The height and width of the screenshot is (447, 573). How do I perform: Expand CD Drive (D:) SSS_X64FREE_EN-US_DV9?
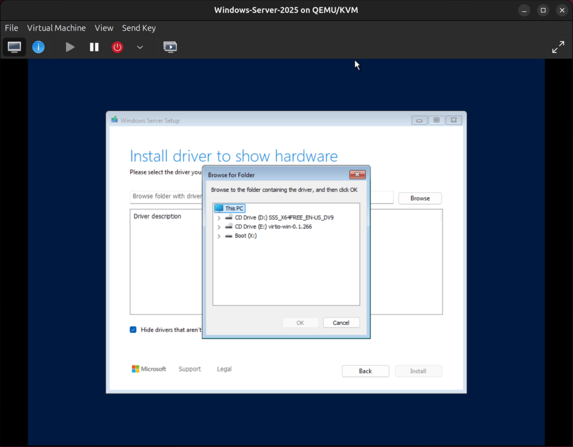click(218, 217)
